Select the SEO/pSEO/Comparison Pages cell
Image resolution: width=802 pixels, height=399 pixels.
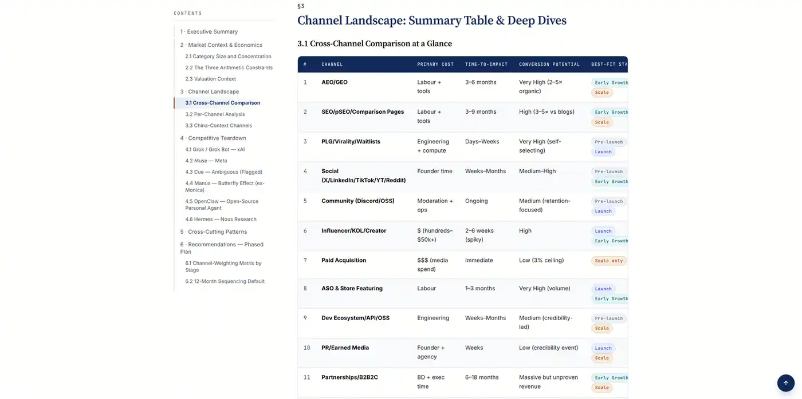tap(363, 112)
